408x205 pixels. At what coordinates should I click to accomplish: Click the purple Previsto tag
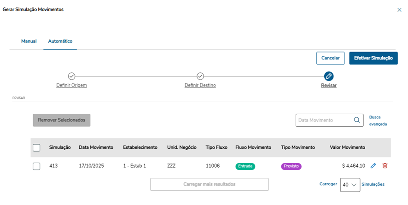click(x=291, y=166)
